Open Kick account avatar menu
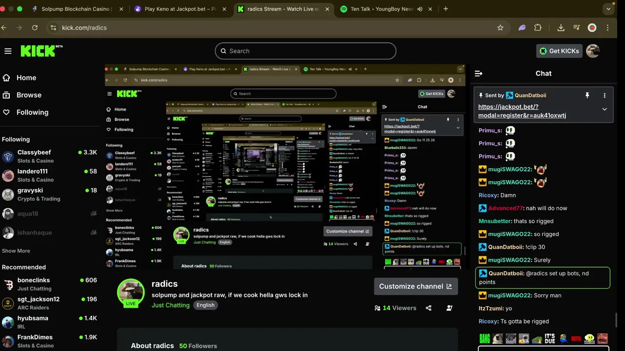Image resolution: width=625 pixels, height=351 pixels. 593,51
